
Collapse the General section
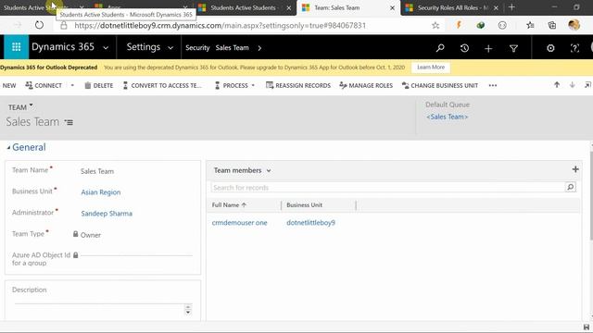point(8,148)
